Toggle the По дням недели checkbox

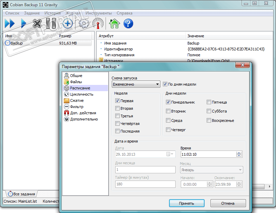point(165,84)
